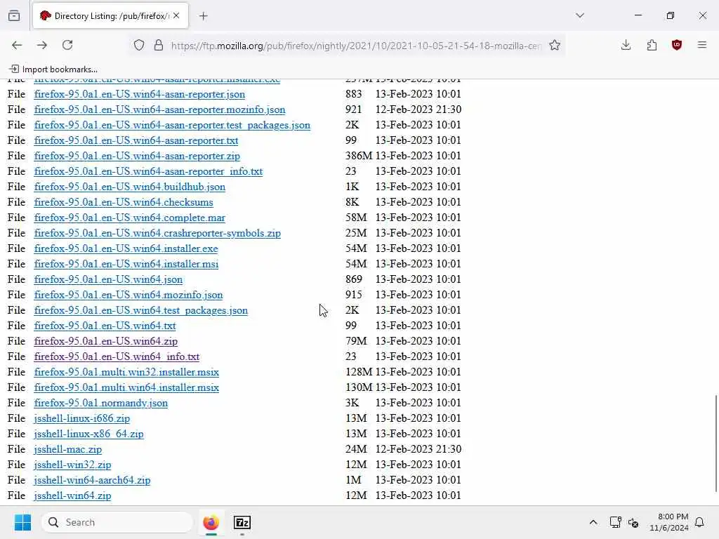Bookmark this page with the star
719x539 pixels.
pyautogui.click(x=555, y=45)
